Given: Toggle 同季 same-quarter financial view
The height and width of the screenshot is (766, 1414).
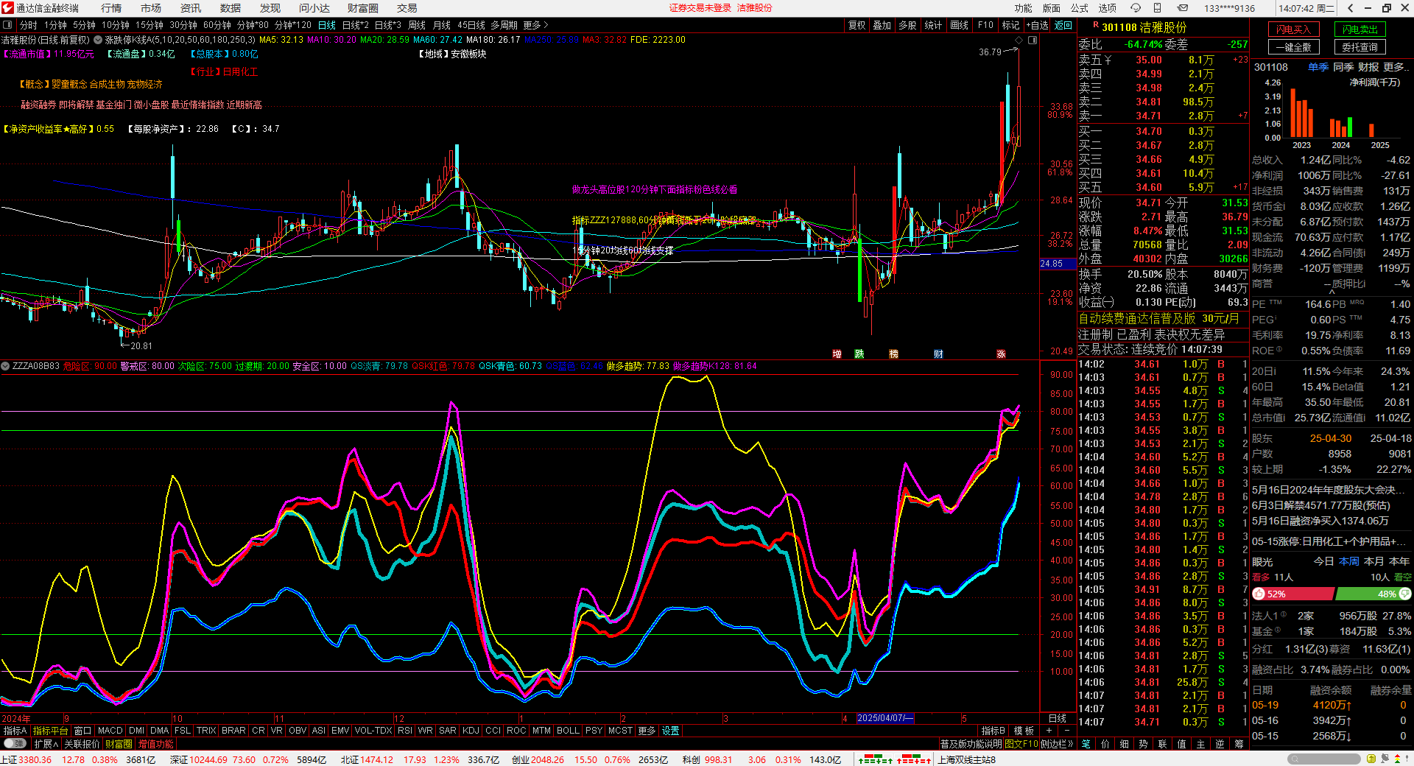Looking at the screenshot, I should [1343, 67].
